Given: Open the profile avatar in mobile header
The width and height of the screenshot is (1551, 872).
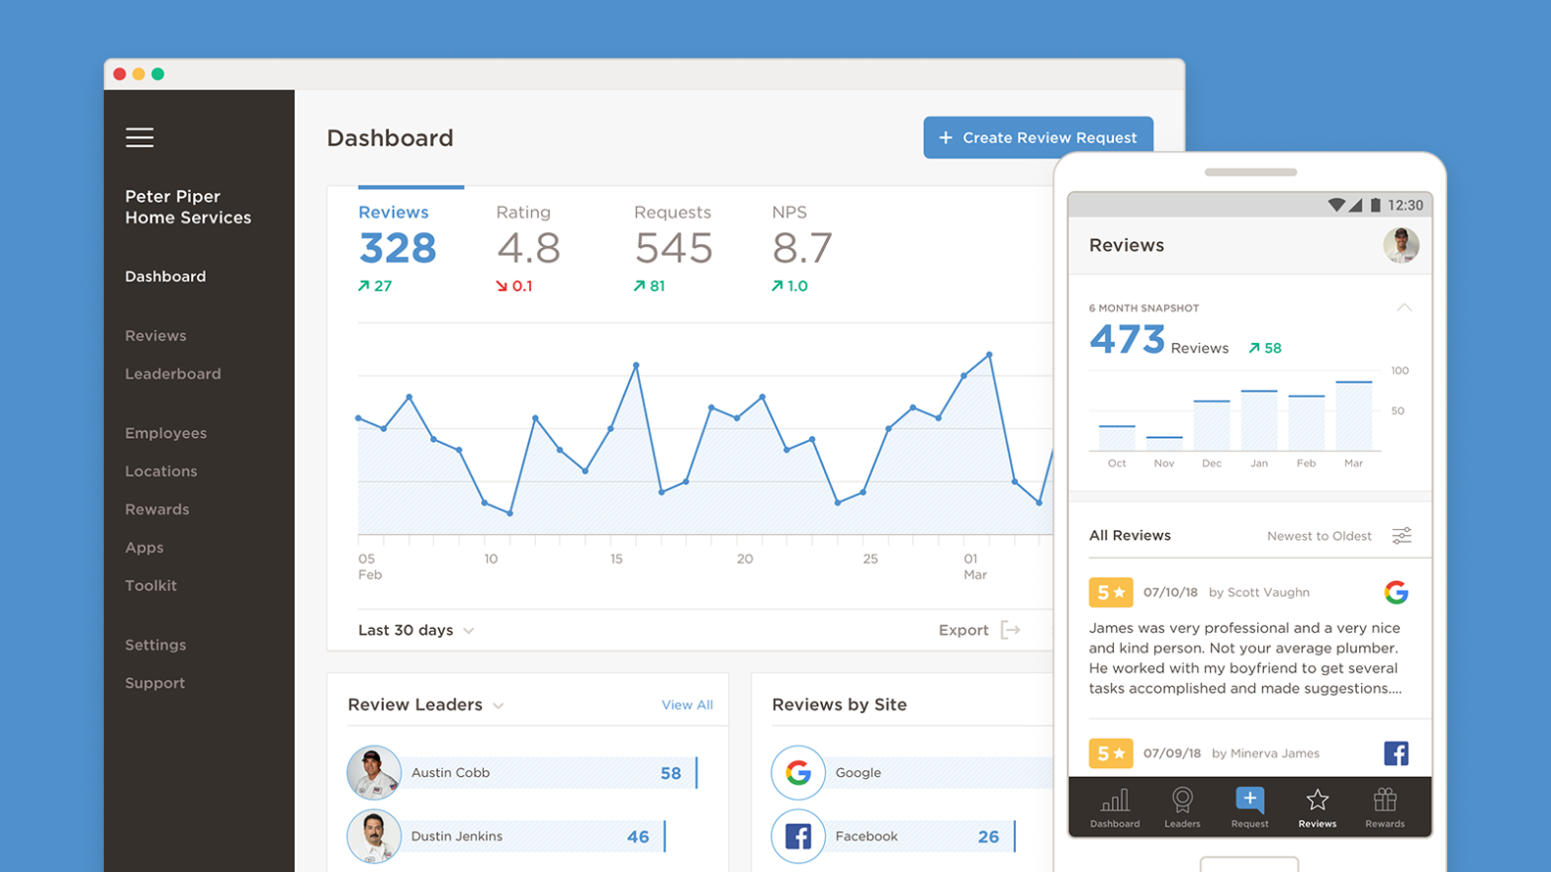Looking at the screenshot, I should (1400, 245).
